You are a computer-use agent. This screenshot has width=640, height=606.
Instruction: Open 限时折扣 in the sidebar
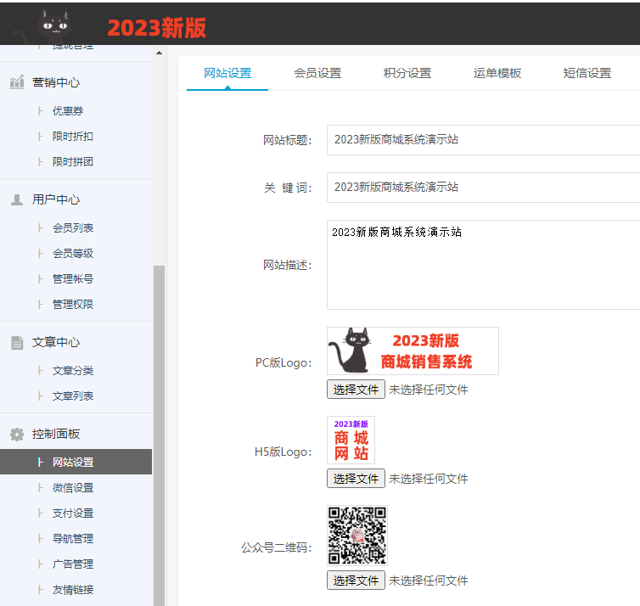pos(73,137)
